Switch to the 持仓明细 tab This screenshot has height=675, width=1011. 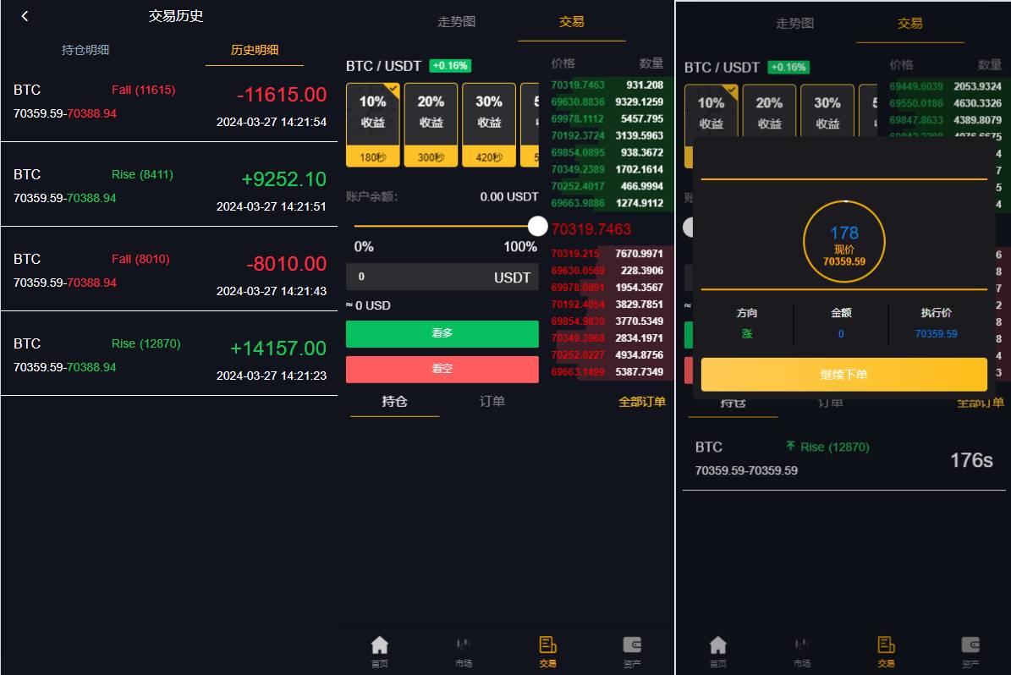click(85, 50)
